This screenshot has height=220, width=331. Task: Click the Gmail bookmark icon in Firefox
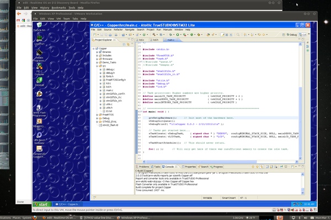18,20
